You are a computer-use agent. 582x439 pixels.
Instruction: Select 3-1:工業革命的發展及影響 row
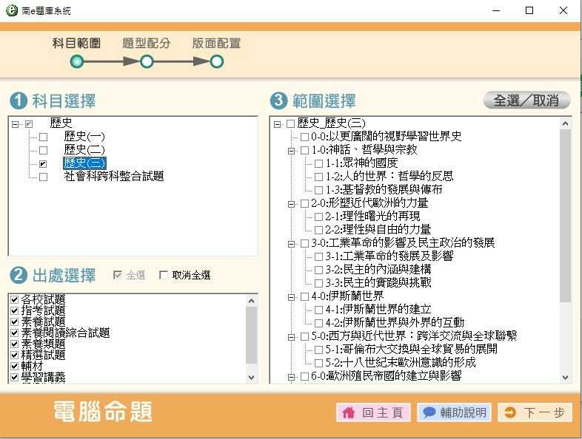[389, 256]
